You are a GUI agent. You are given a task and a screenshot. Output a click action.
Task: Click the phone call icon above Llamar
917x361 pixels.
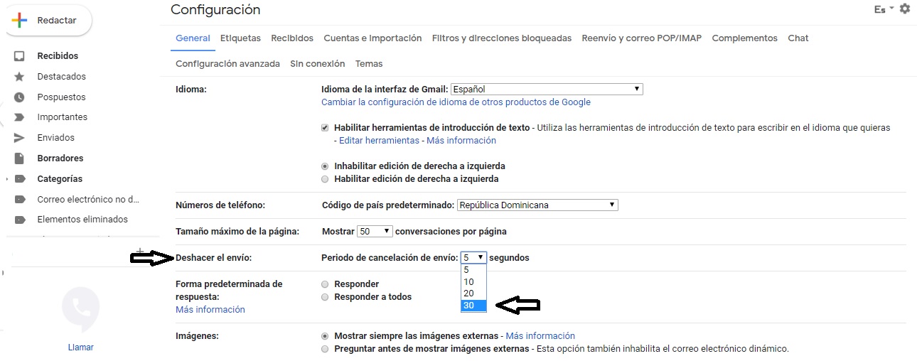pyautogui.click(x=80, y=307)
